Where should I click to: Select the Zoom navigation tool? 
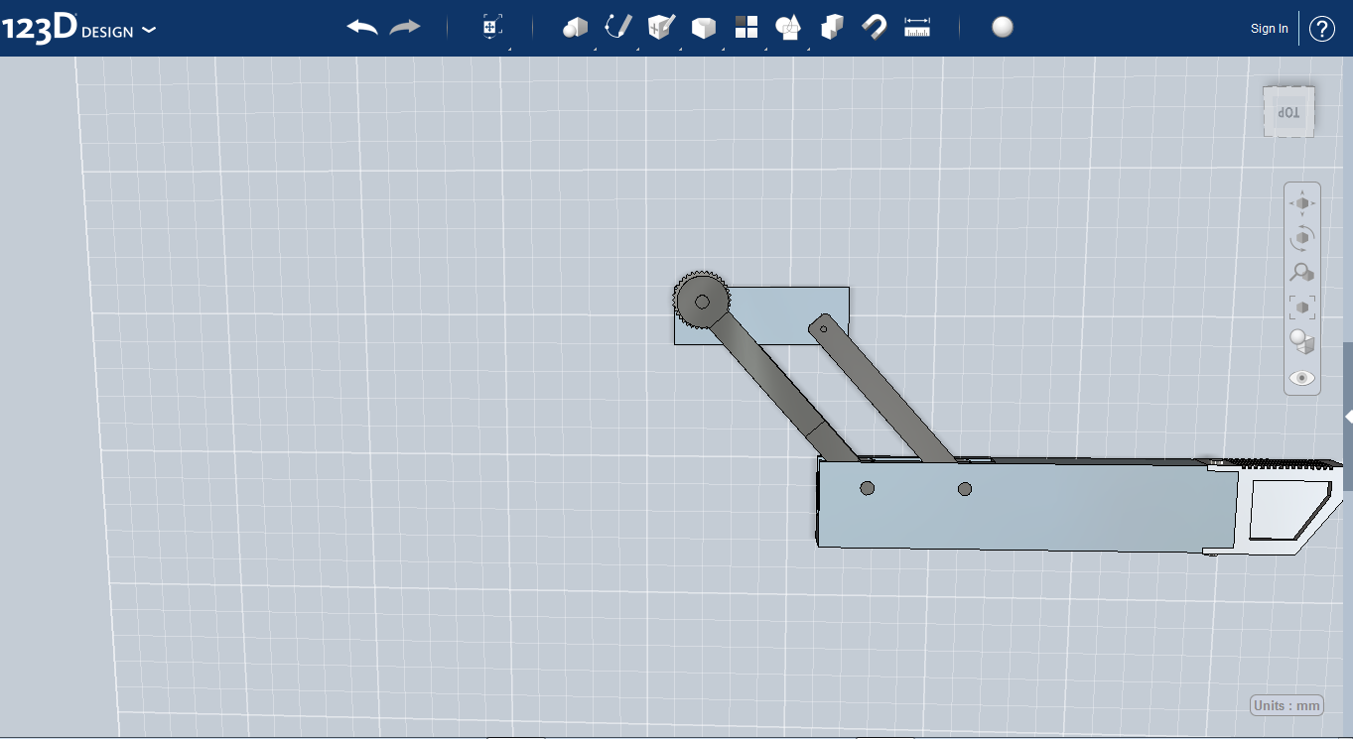1302,273
